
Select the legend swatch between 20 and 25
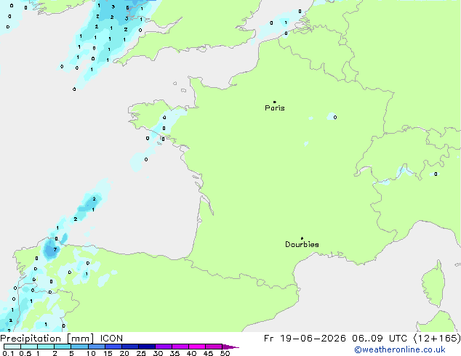click(130, 347)
